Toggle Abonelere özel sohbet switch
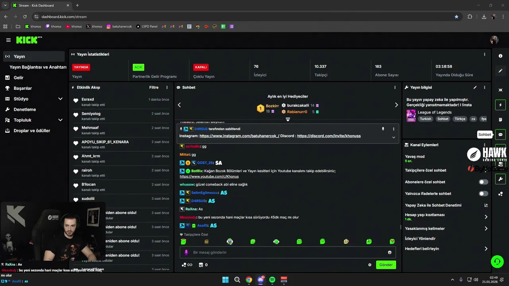The image size is (509, 286). 483,182
